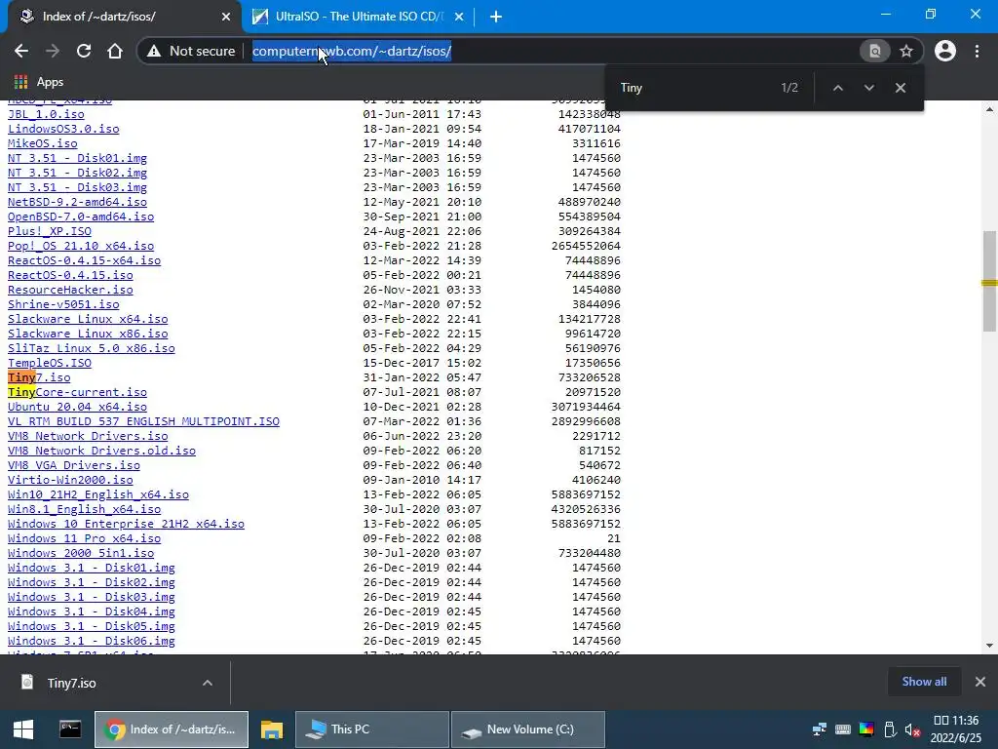Open Chrome three-dot menu

(977, 51)
